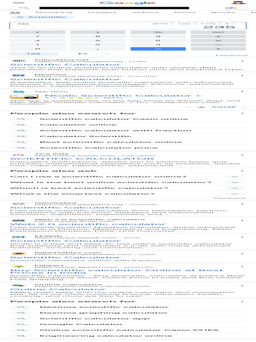This screenshot has height=342, width=256.
Task: Open the calculator history clock icon
Action: click(x=23, y=24)
